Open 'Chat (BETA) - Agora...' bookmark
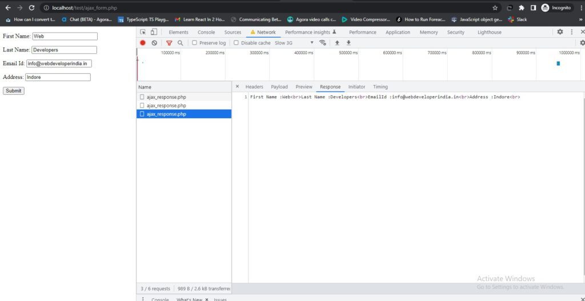This screenshot has height=301, width=585. tap(87, 19)
